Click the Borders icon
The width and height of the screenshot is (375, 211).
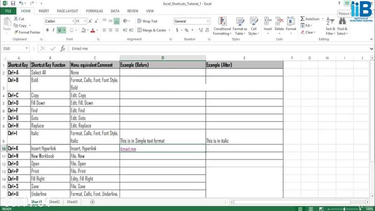pos(71,30)
